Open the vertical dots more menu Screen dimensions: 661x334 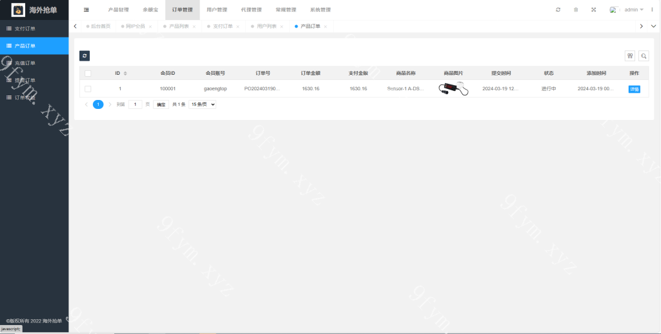click(652, 10)
